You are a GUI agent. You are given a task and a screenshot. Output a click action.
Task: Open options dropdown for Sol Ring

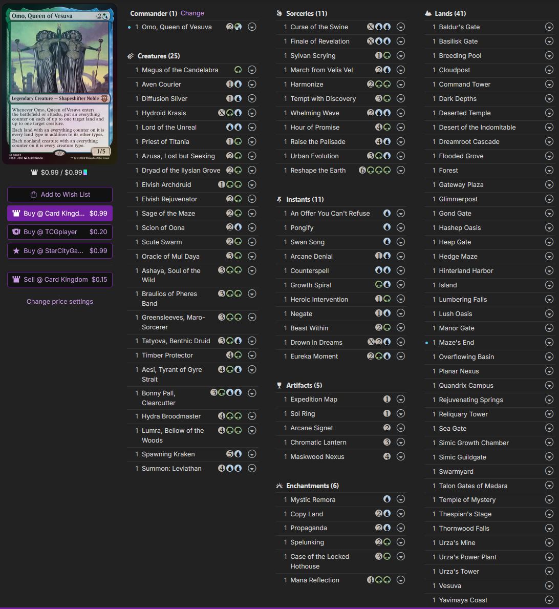pos(401,414)
